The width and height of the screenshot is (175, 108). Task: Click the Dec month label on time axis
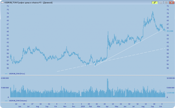pyautogui.click(x=73, y=107)
